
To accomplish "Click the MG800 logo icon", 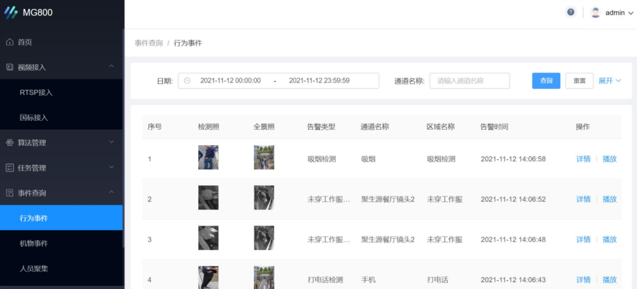I will [x=11, y=12].
